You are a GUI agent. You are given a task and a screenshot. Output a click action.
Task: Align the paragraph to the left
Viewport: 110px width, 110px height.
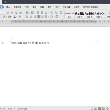coord(27,16)
